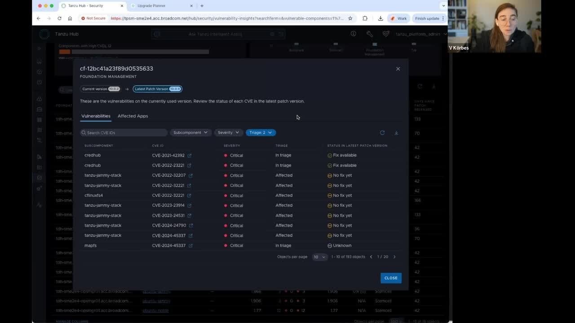Screen dimensions: 575x323
Task: Click Status in Latest Patch Version header
Action: tap(357, 146)
